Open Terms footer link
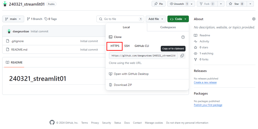This screenshot has height=129, width=258. pyautogui.click(x=85, y=123)
